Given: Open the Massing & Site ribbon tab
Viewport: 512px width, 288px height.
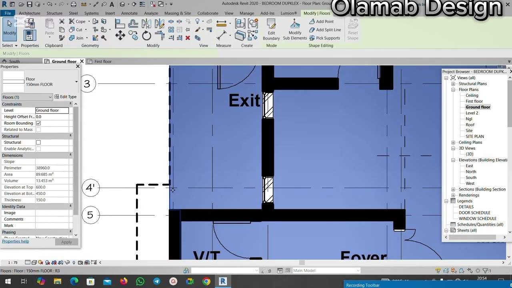Looking at the screenshot, I should coord(178,13).
